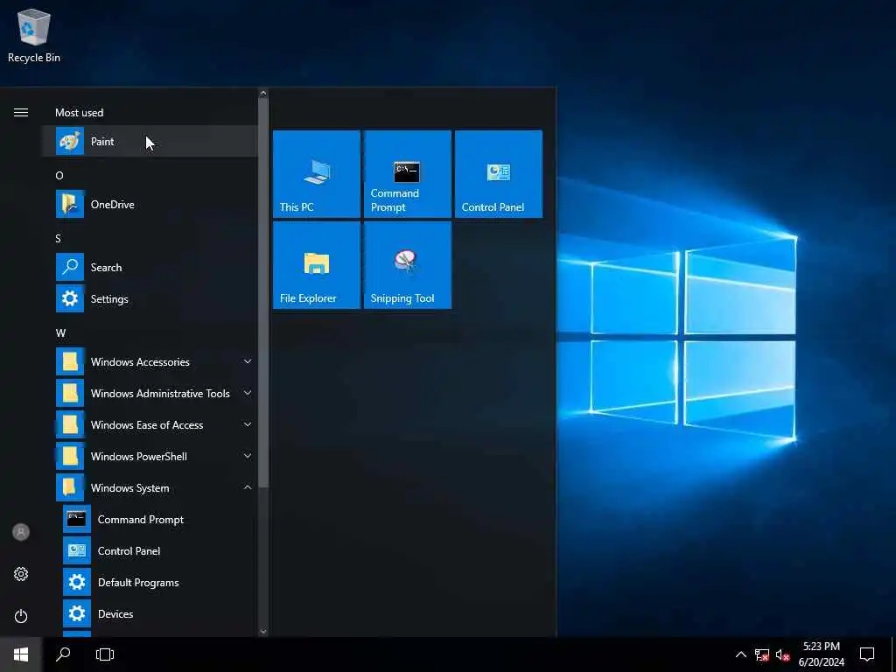Click the app list scrollbar up arrow
896x672 pixels.
tap(262, 93)
